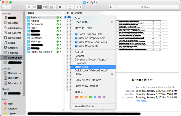Switch to list view in toolbar

point(35,7)
